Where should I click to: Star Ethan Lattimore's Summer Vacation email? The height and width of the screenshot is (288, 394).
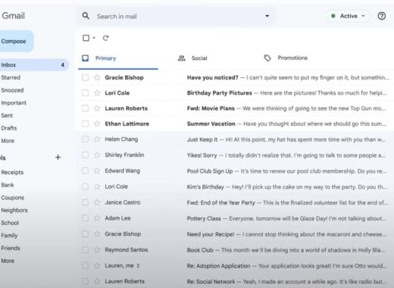click(97, 124)
